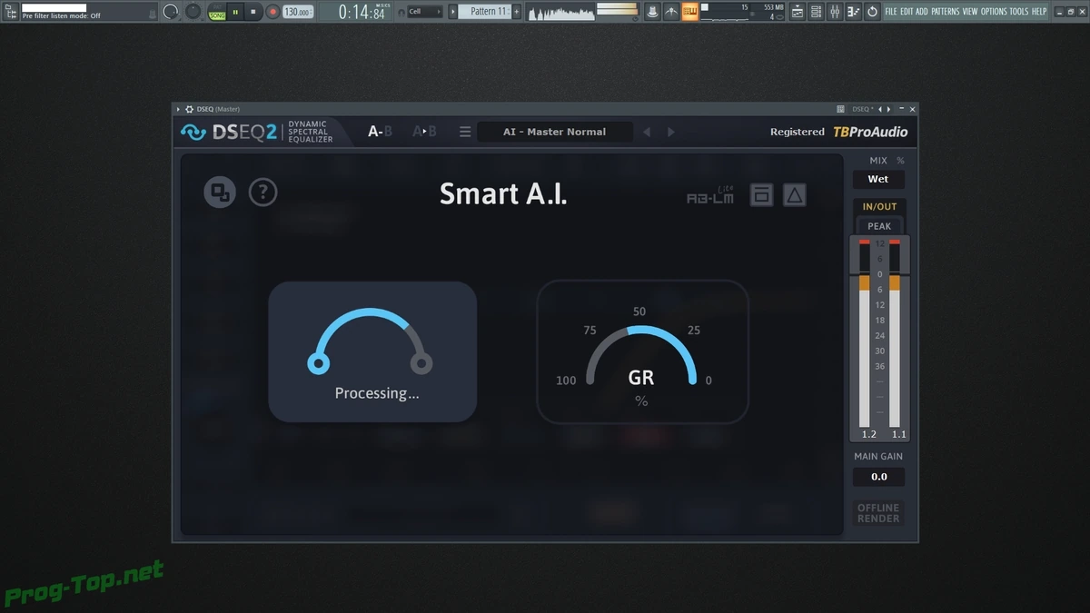Go to the previous DSEQ2 preset
Viewport: 1090px width, 613px height.
647,132
